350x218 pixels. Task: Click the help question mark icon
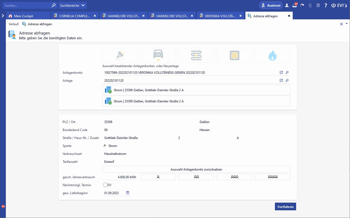point(326,5)
